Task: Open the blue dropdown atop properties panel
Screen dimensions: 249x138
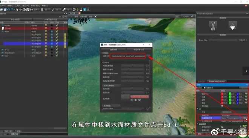Action: click(x=222, y=85)
